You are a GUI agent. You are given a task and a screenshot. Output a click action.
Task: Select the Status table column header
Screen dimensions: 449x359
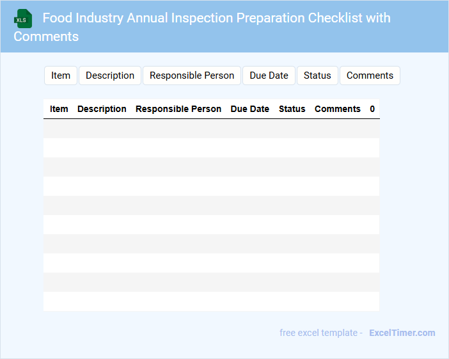(292, 109)
